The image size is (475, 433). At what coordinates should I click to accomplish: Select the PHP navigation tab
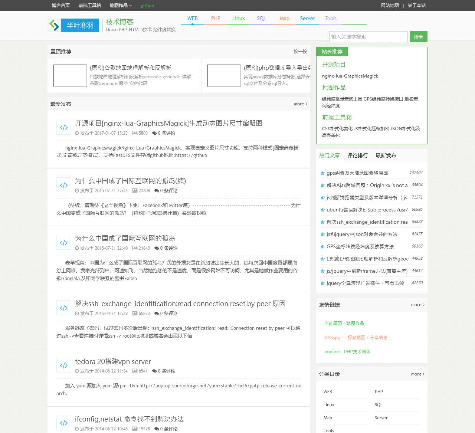point(216,18)
